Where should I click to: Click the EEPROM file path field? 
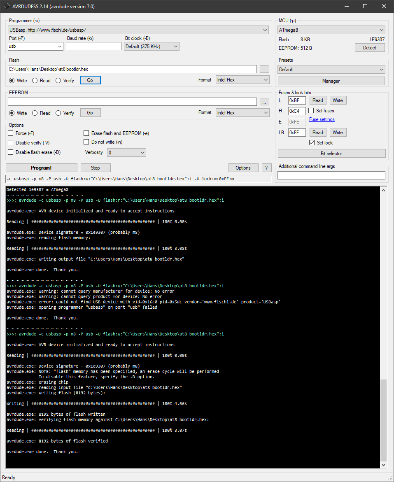(x=132, y=102)
